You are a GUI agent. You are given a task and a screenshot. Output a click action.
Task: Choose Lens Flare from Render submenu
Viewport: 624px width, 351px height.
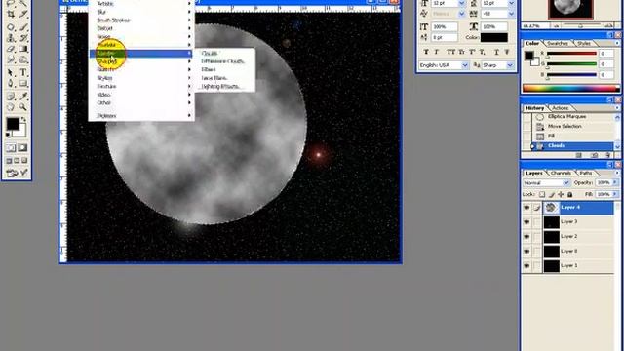[x=214, y=78]
